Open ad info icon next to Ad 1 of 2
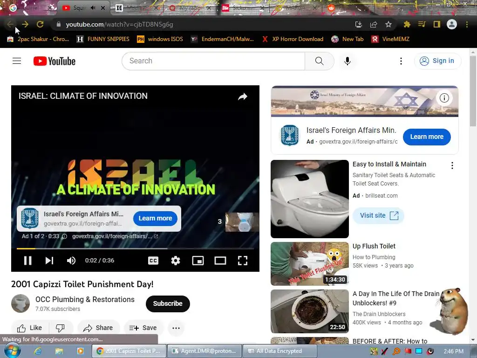 64,236
